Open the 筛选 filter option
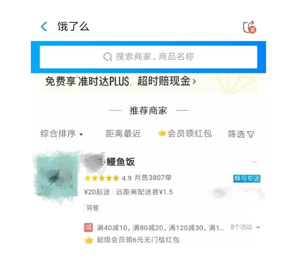Image resolution: width=300 pixels, height=265 pixels. click(x=241, y=134)
